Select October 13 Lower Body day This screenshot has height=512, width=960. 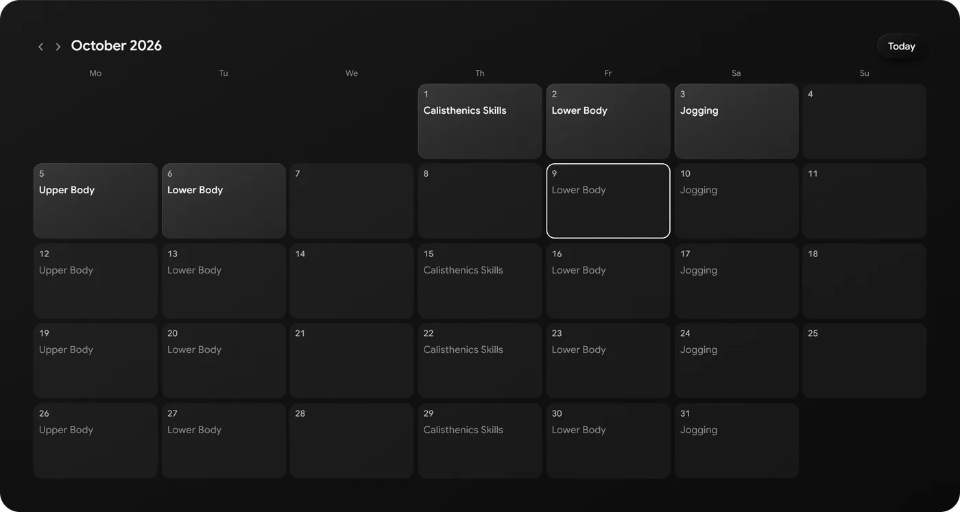[224, 281]
